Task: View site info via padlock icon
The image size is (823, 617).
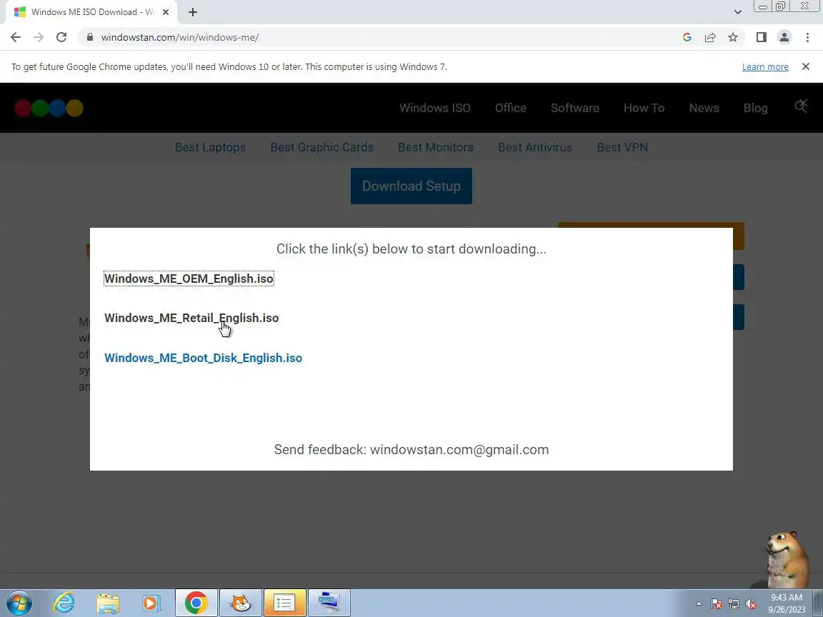Action: coord(90,37)
